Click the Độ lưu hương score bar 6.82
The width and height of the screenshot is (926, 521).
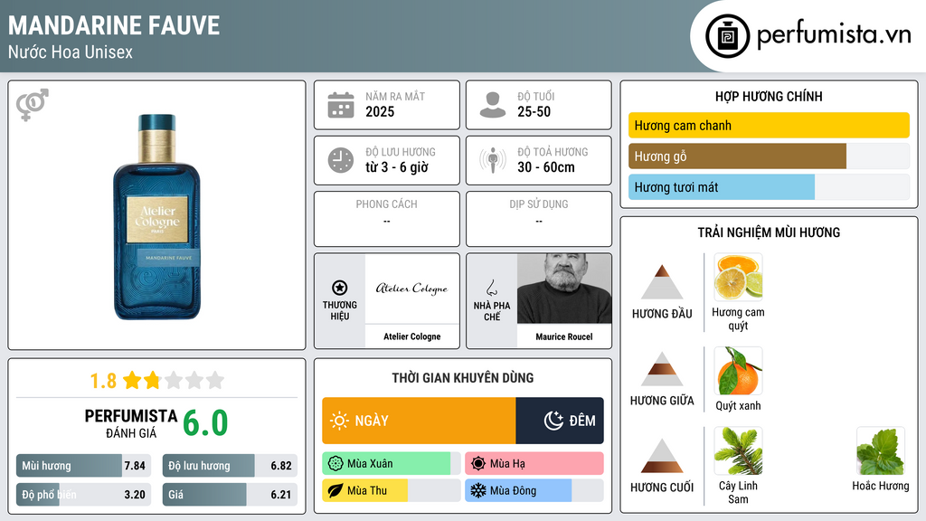230,466
